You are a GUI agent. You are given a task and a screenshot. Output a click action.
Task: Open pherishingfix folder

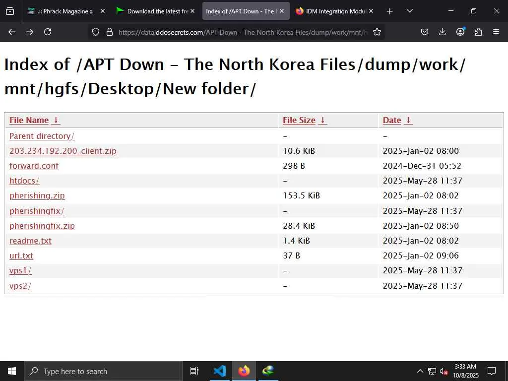point(37,211)
